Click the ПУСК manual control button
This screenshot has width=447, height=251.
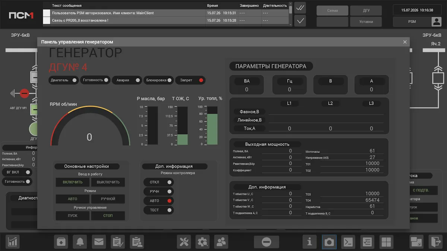point(73,216)
